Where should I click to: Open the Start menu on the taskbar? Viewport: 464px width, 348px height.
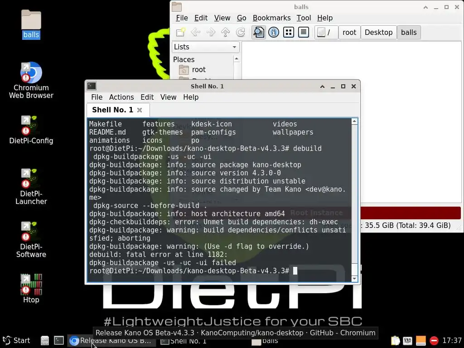(17, 340)
